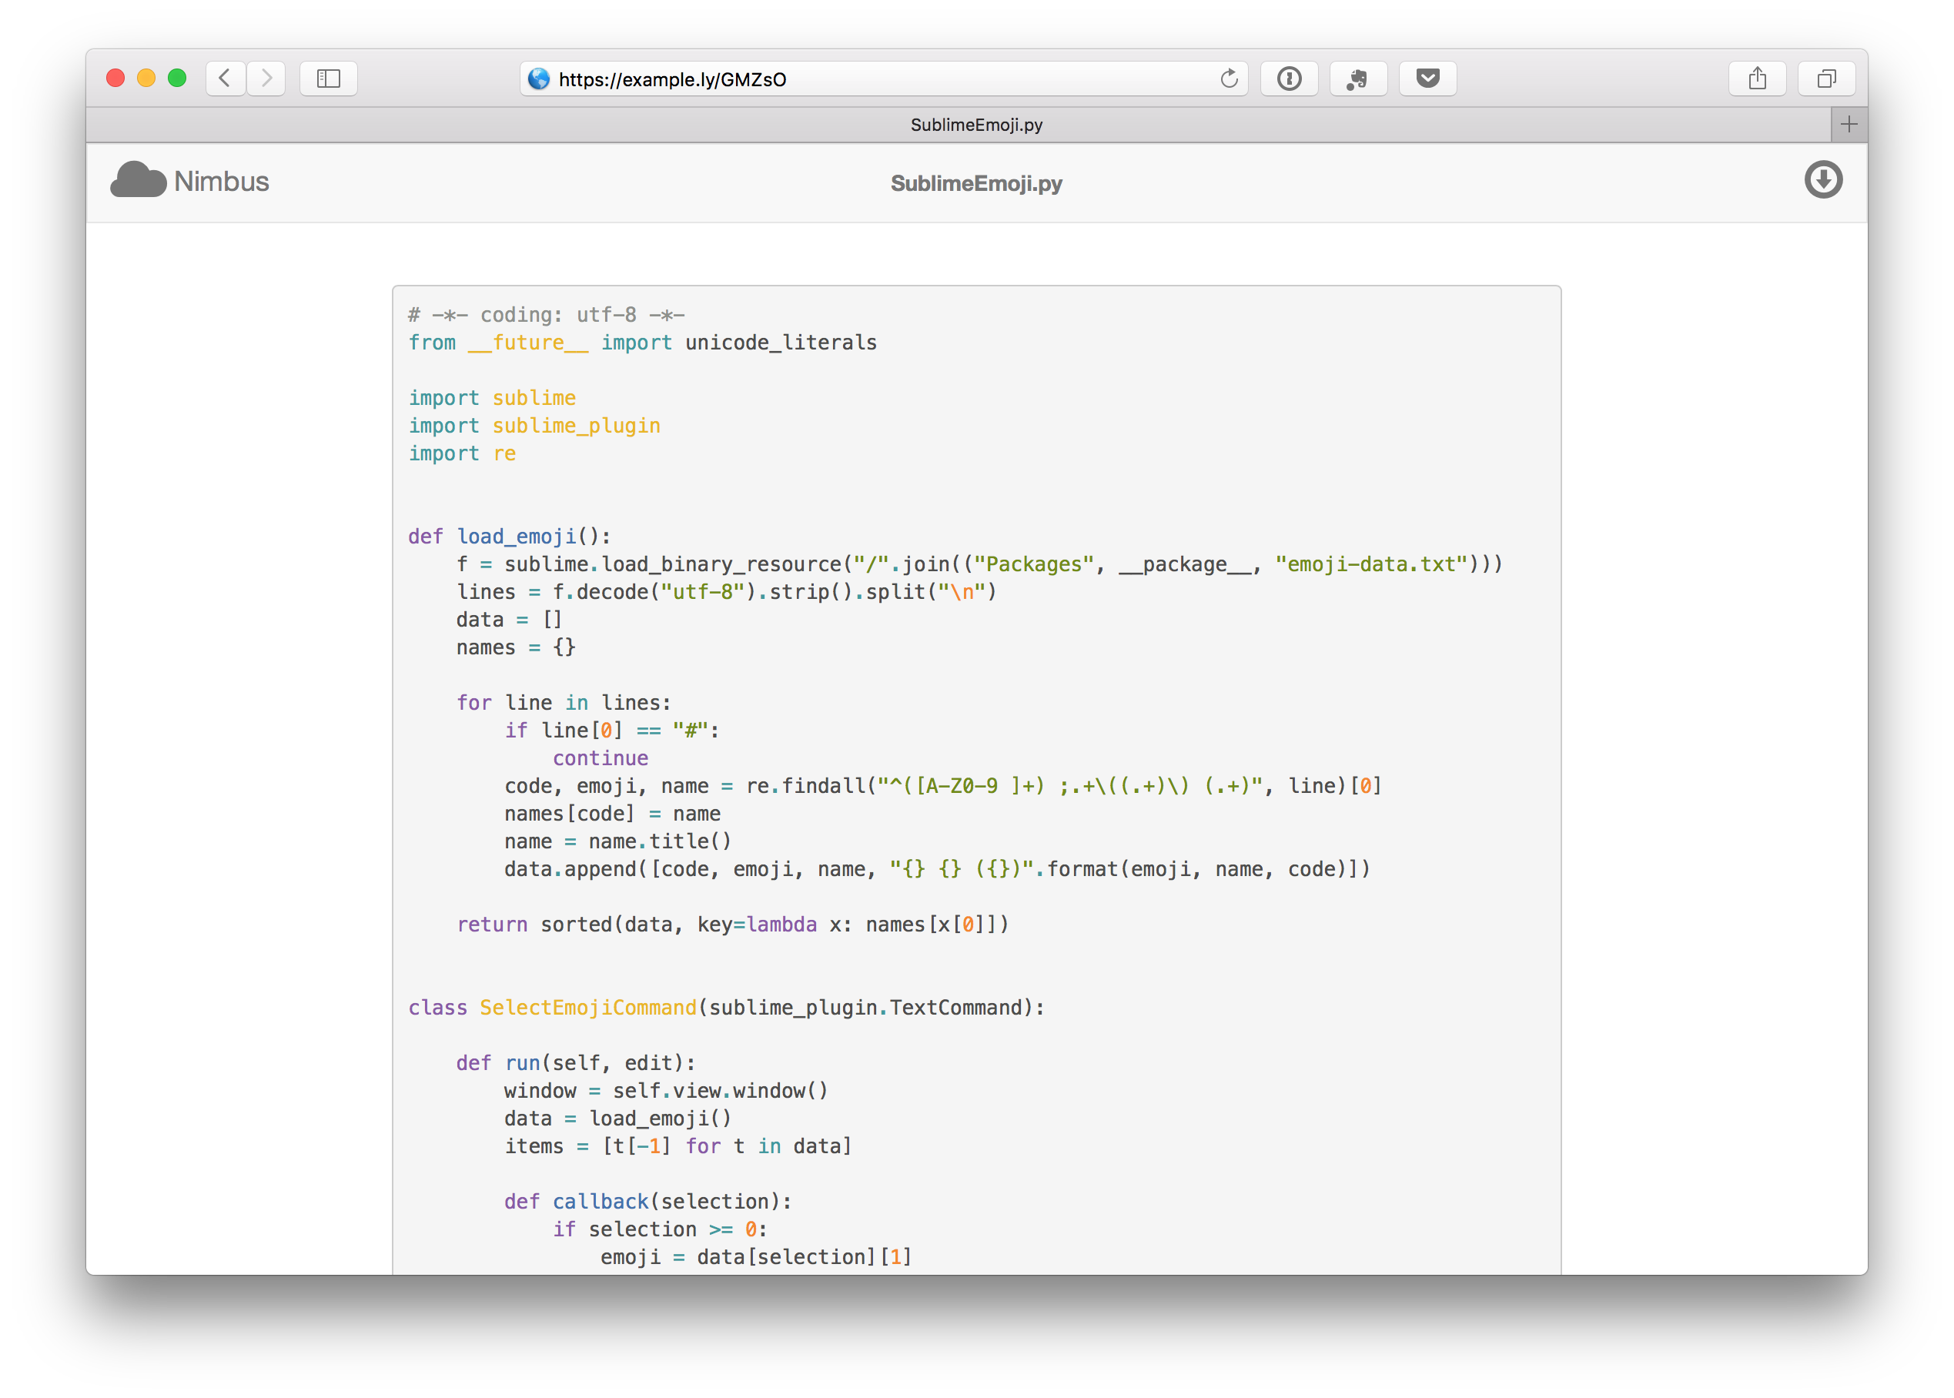Viewport: 1954px width, 1398px height.
Task: Open a new tab with plus button
Action: pos(1848,125)
